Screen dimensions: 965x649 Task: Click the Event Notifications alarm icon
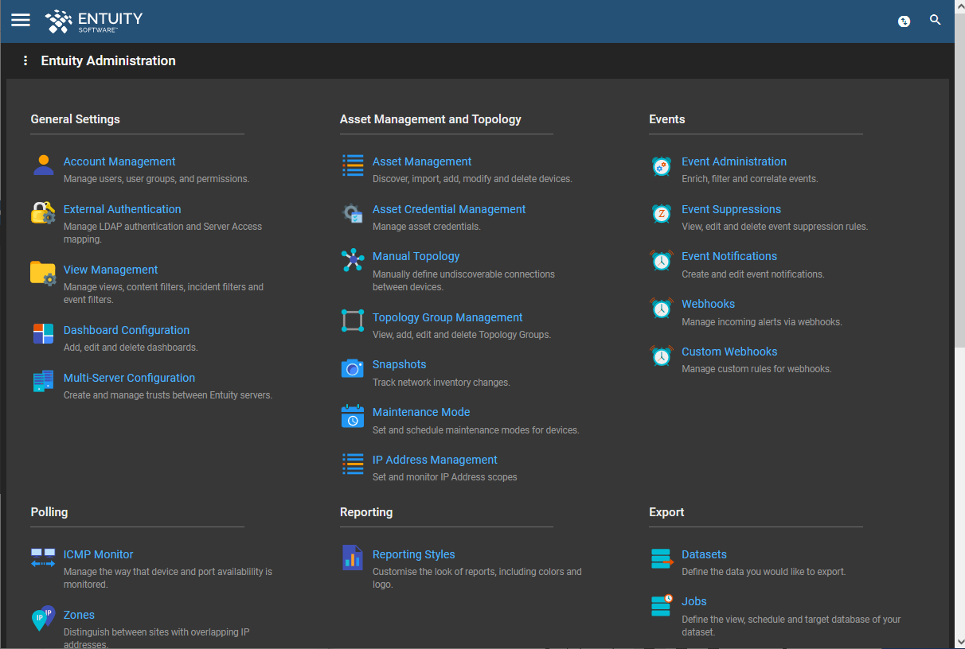pyautogui.click(x=662, y=260)
